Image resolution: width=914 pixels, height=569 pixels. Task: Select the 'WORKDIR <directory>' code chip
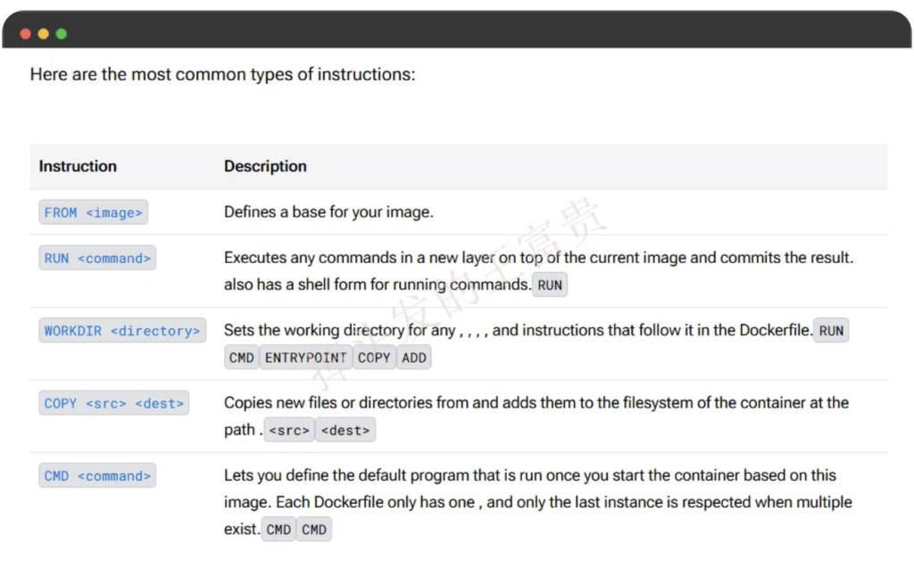122,331
